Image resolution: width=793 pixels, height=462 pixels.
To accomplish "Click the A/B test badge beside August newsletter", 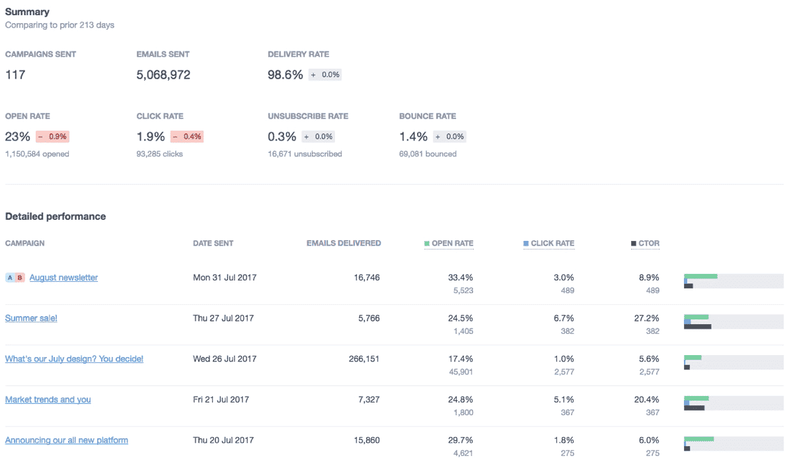I will pyautogui.click(x=15, y=278).
